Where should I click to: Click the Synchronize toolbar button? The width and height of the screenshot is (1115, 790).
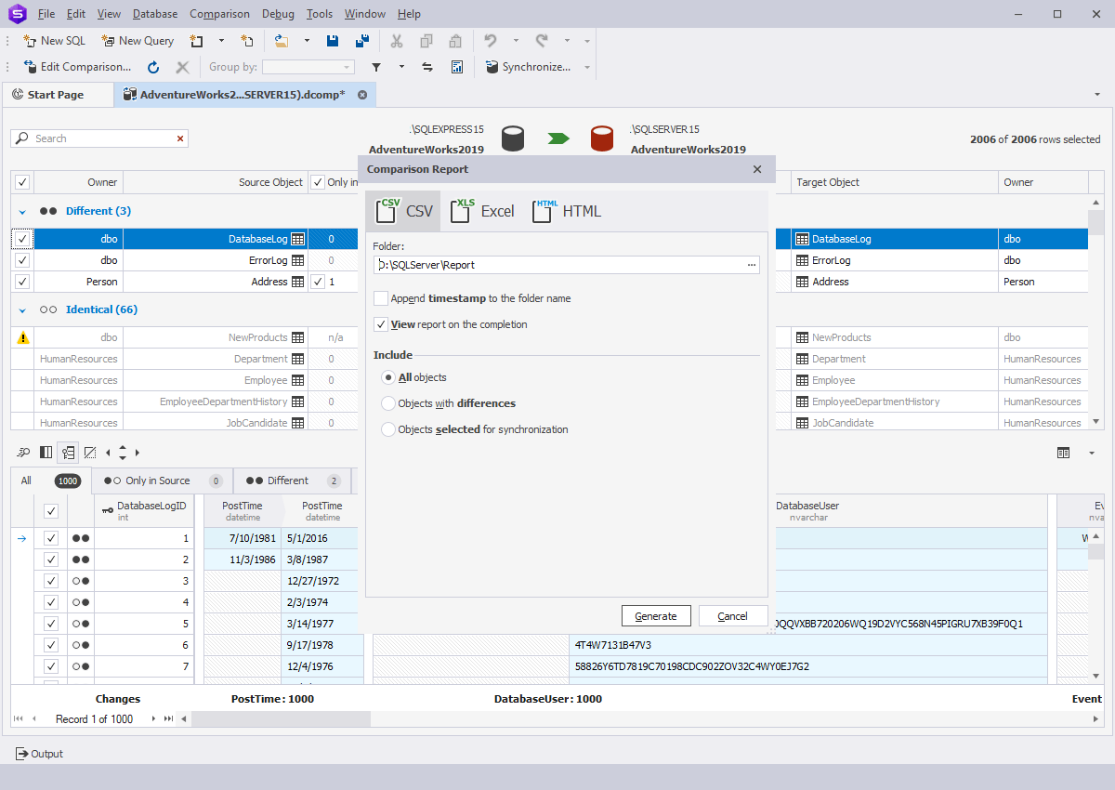527,67
